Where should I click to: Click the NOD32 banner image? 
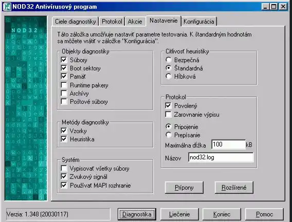click(26, 108)
